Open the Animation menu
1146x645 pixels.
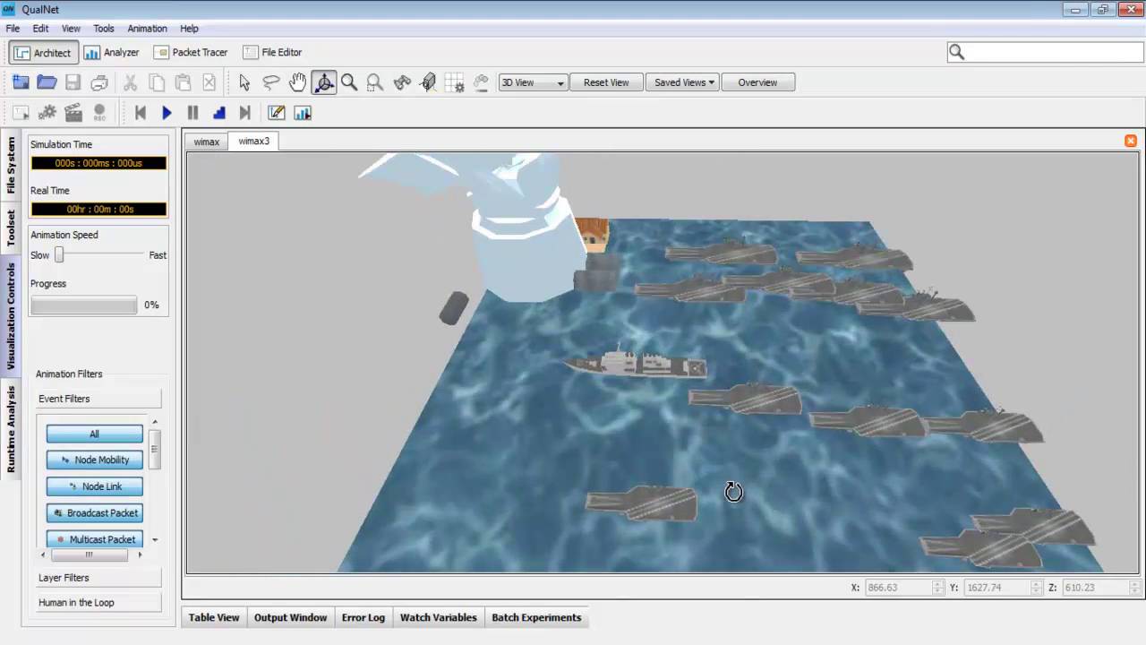(x=147, y=29)
